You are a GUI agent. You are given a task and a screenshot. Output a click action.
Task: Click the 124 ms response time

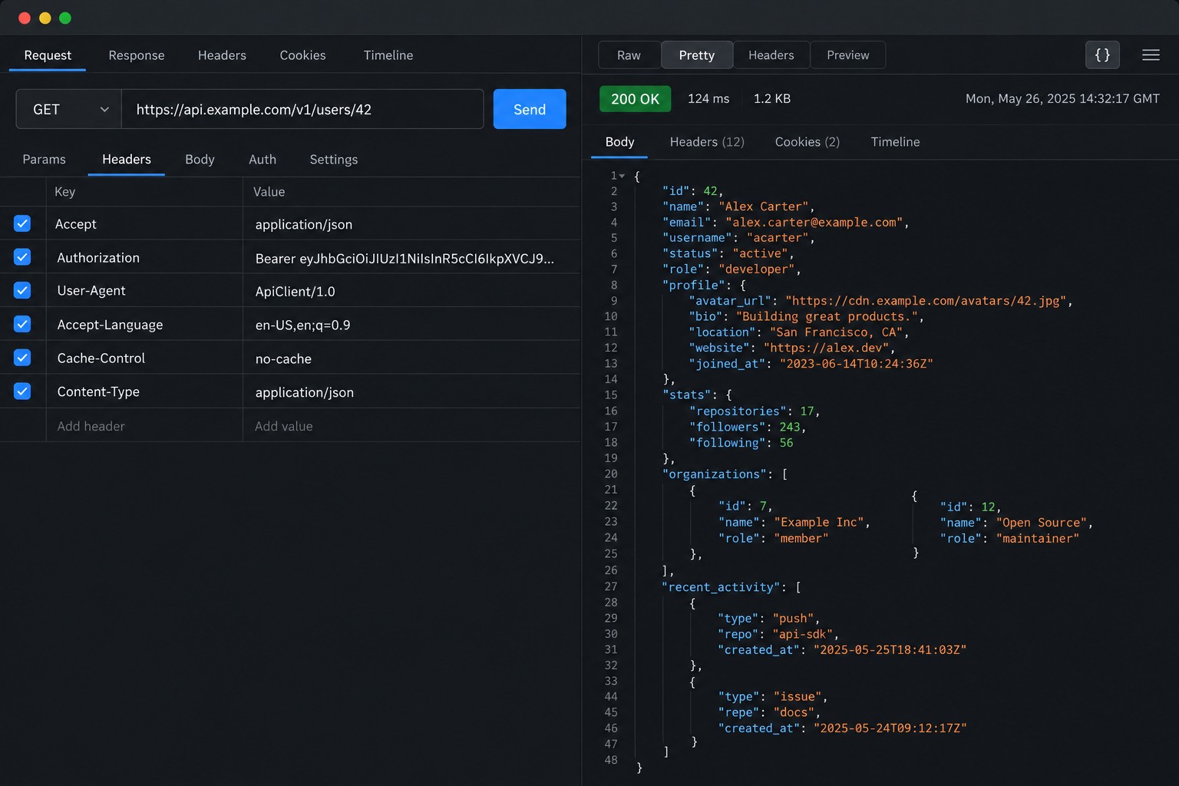(708, 99)
